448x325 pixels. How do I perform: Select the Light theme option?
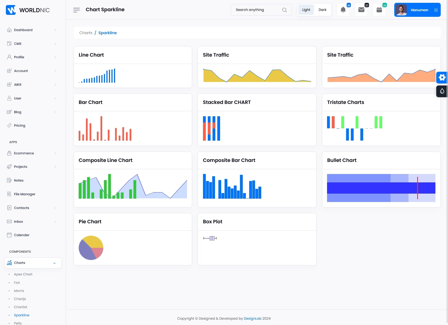[x=306, y=10]
